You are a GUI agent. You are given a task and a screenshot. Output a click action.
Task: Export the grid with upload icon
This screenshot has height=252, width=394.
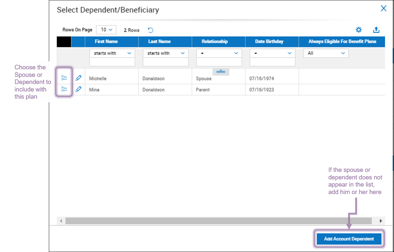[376, 30]
